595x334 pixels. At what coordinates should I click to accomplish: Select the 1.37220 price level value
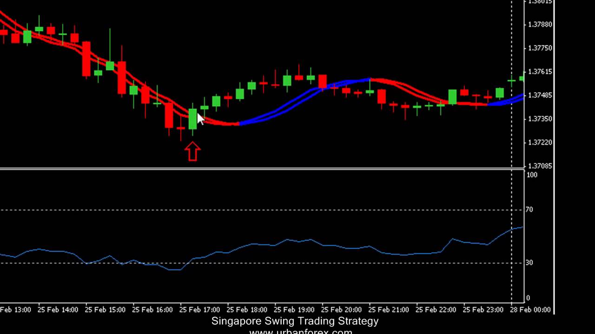click(x=540, y=143)
